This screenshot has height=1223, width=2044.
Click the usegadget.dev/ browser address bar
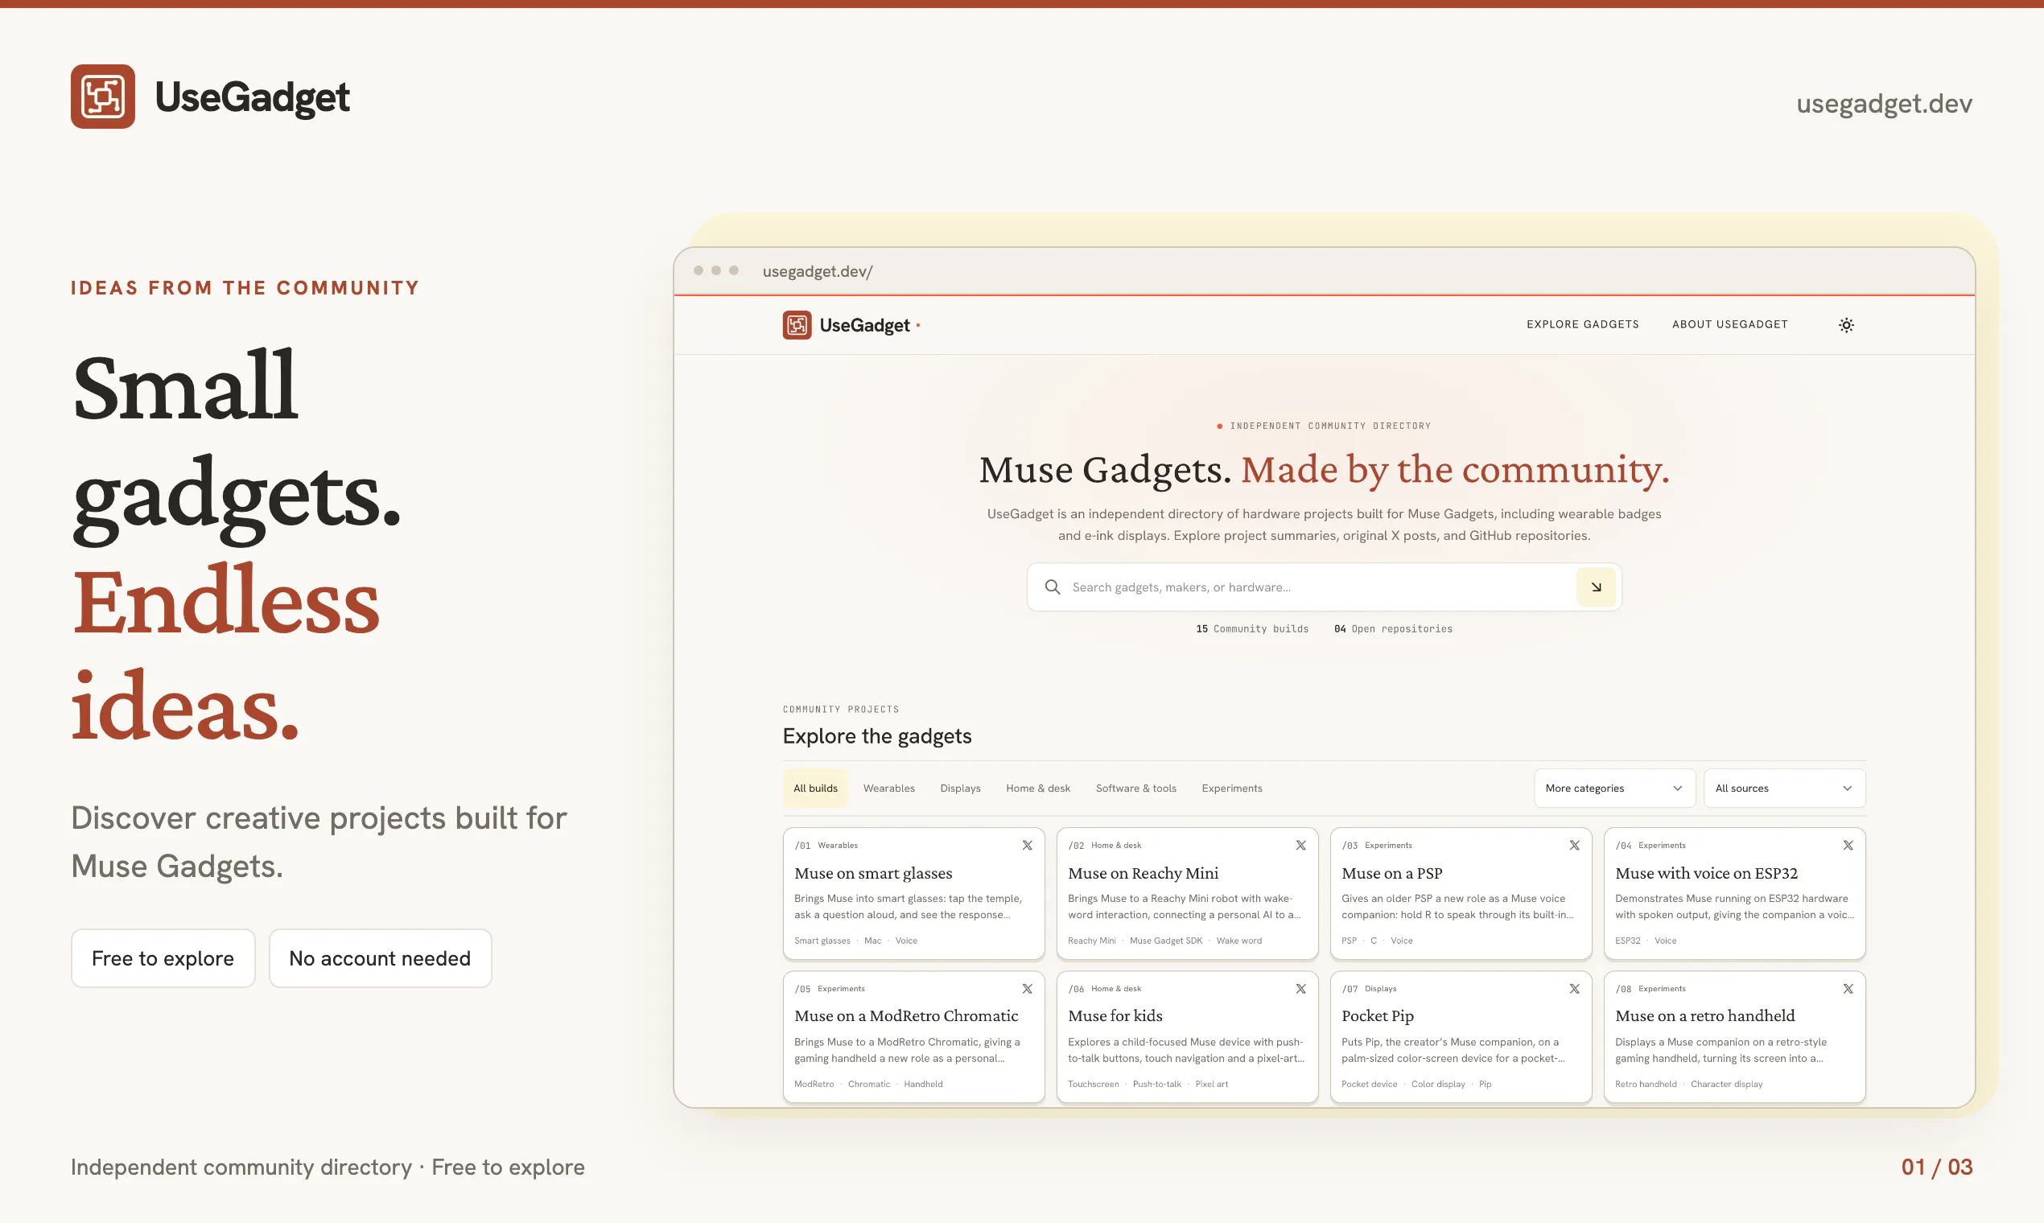[818, 271]
